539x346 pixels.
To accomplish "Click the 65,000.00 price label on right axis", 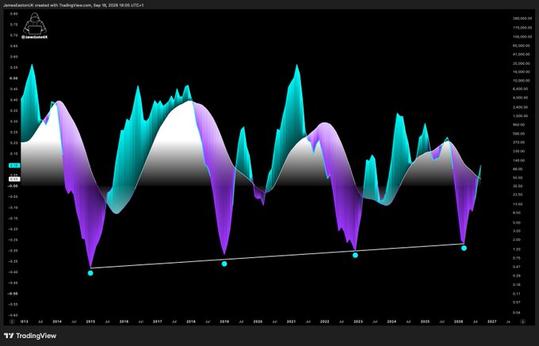I will (522, 46).
